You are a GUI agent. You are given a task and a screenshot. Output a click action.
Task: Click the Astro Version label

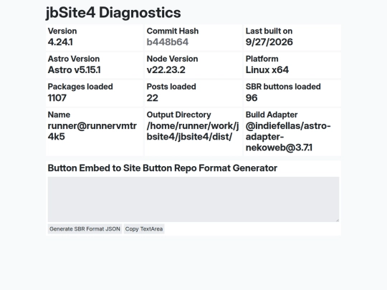click(x=74, y=59)
